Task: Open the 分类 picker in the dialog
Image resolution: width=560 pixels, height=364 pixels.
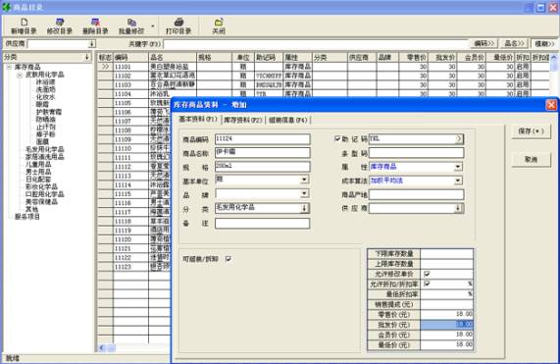Action: pyautogui.click(x=304, y=208)
